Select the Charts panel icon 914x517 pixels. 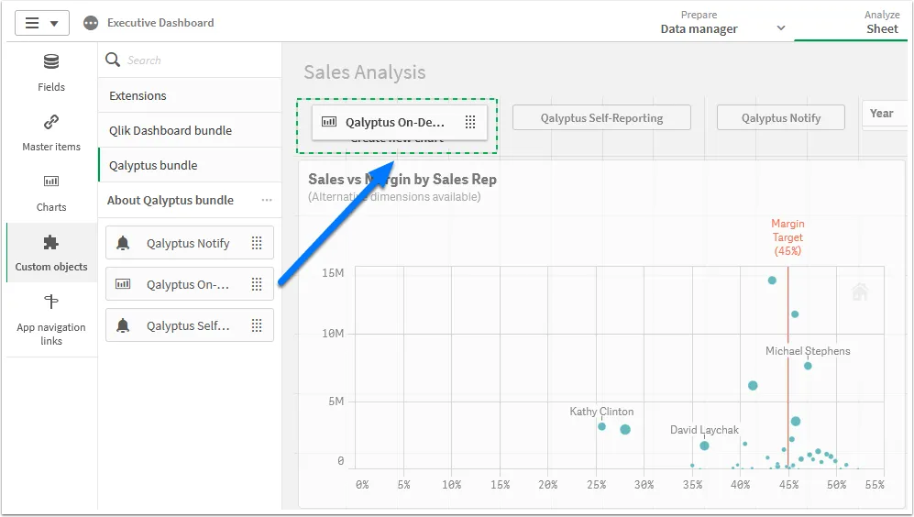[x=51, y=182]
